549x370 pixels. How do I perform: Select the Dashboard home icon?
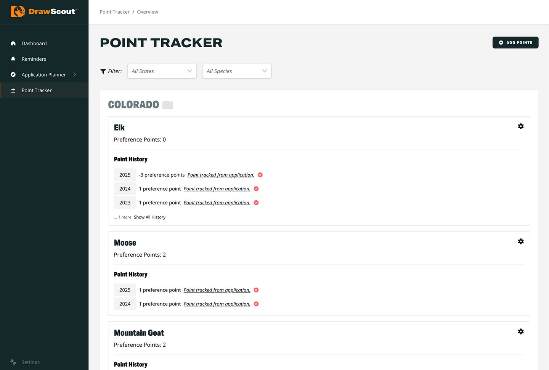coord(13,43)
